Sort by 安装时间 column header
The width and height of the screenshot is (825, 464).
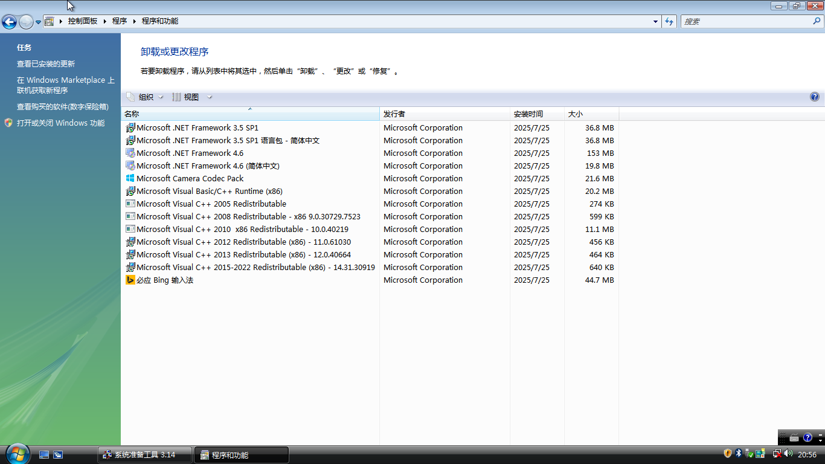click(537, 114)
